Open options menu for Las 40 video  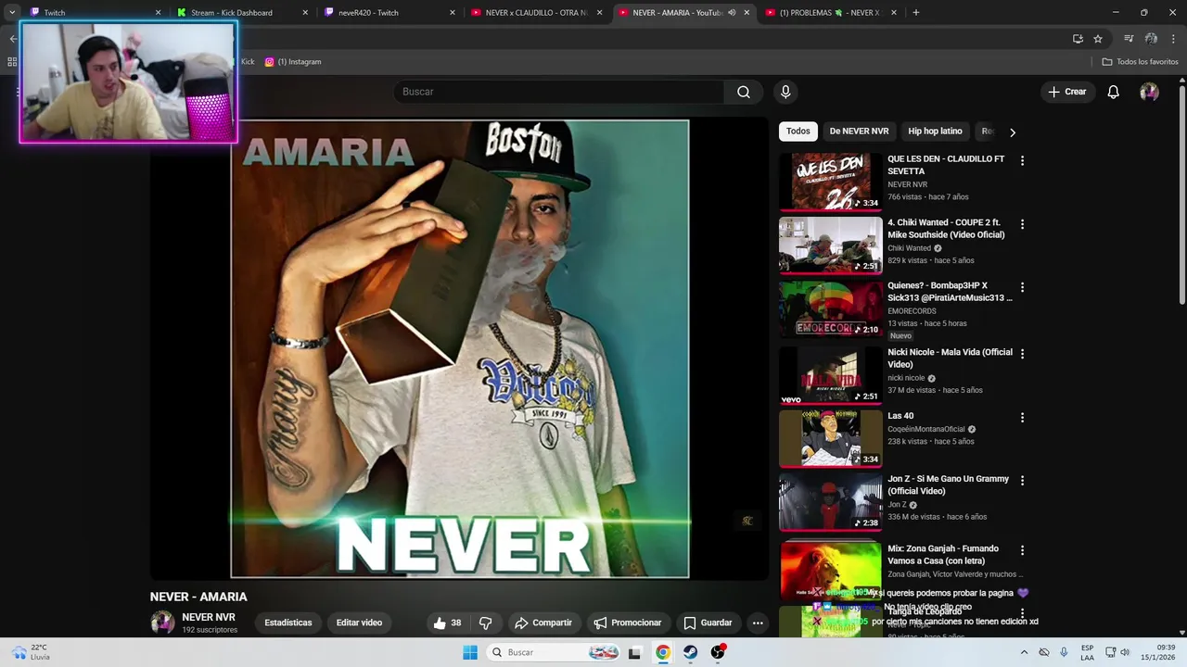coord(1022,417)
